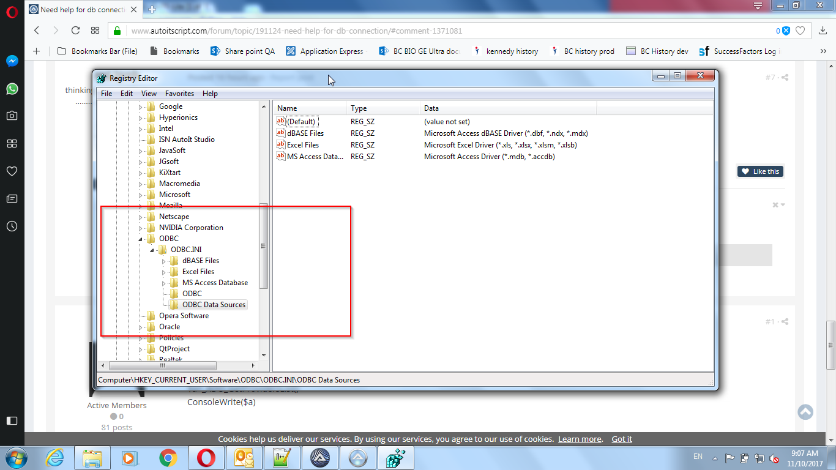The image size is (836, 470).
Task: Open the start page grid icon beside reload
Action: click(95, 30)
